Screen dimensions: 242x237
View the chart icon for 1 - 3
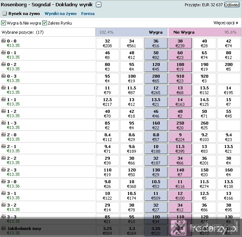pyautogui.click(x=3, y=122)
